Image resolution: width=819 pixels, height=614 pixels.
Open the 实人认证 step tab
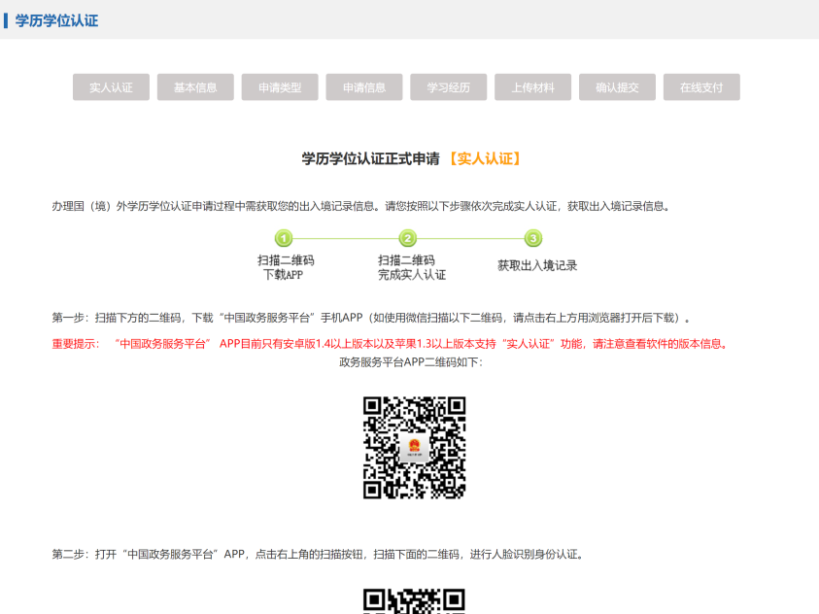point(111,87)
